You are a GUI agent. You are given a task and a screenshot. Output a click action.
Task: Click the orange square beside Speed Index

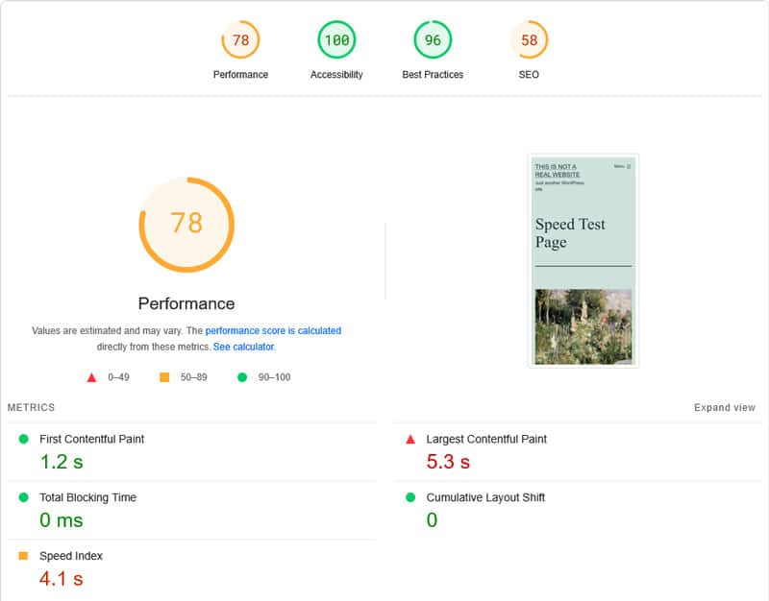click(23, 556)
